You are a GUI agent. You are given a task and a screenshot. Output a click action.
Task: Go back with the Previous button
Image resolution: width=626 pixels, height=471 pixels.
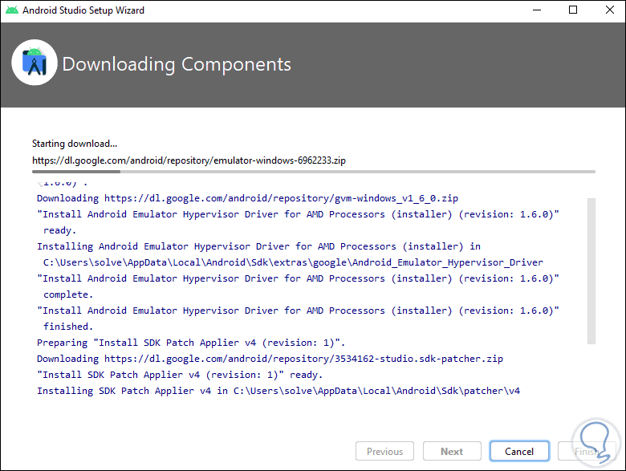384,452
